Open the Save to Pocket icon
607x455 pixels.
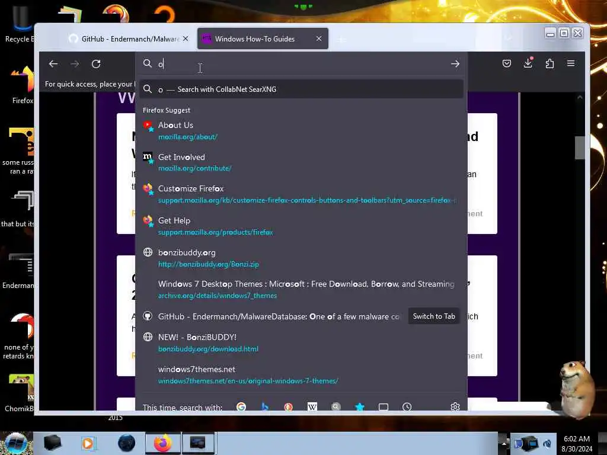pyautogui.click(x=506, y=63)
